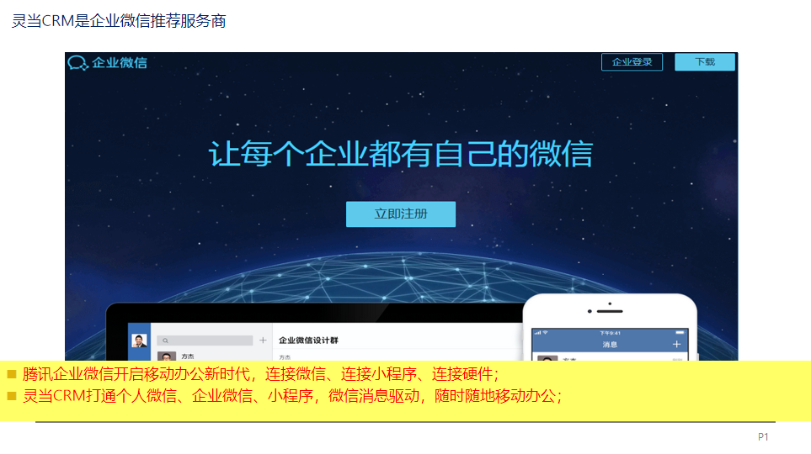Click the magnifier icon in the desktop search bar
The height and width of the screenshot is (454, 811).
click(x=166, y=340)
